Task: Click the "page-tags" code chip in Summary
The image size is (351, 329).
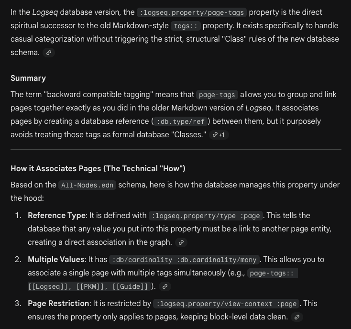Action: click(x=217, y=95)
